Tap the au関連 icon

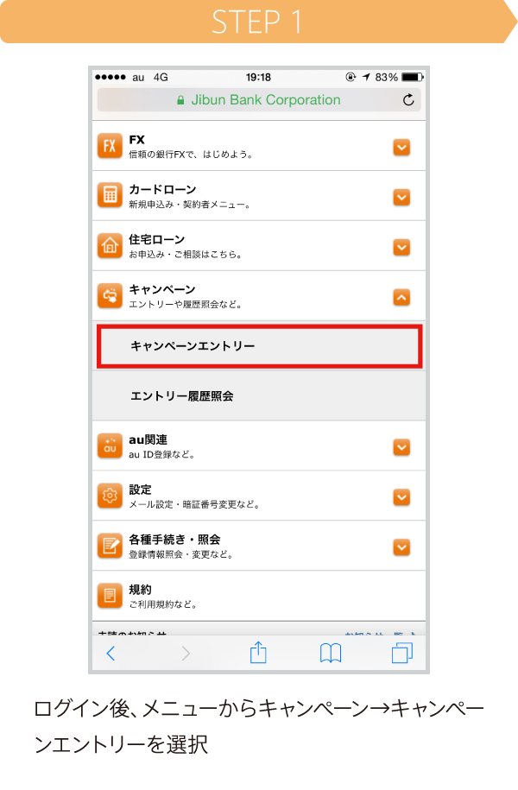[x=110, y=446]
